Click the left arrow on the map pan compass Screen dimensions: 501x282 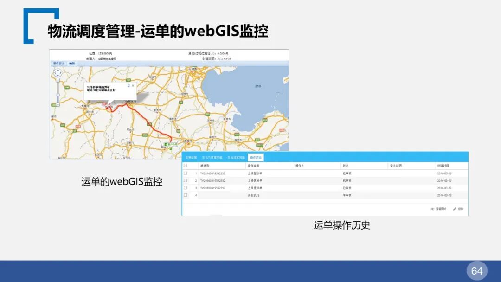coord(55,73)
